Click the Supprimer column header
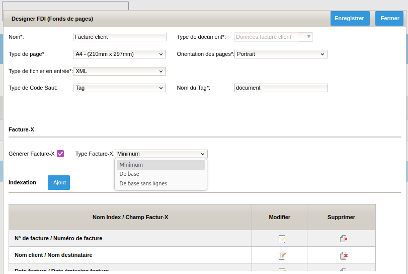Screen dimensions: 408x274 (341, 217)
